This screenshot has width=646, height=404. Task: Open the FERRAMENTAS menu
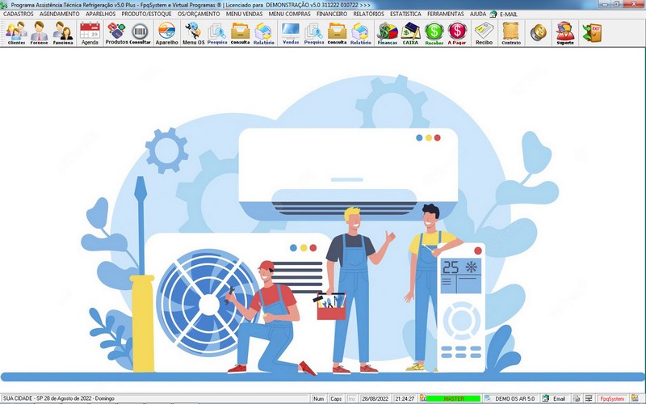point(446,14)
